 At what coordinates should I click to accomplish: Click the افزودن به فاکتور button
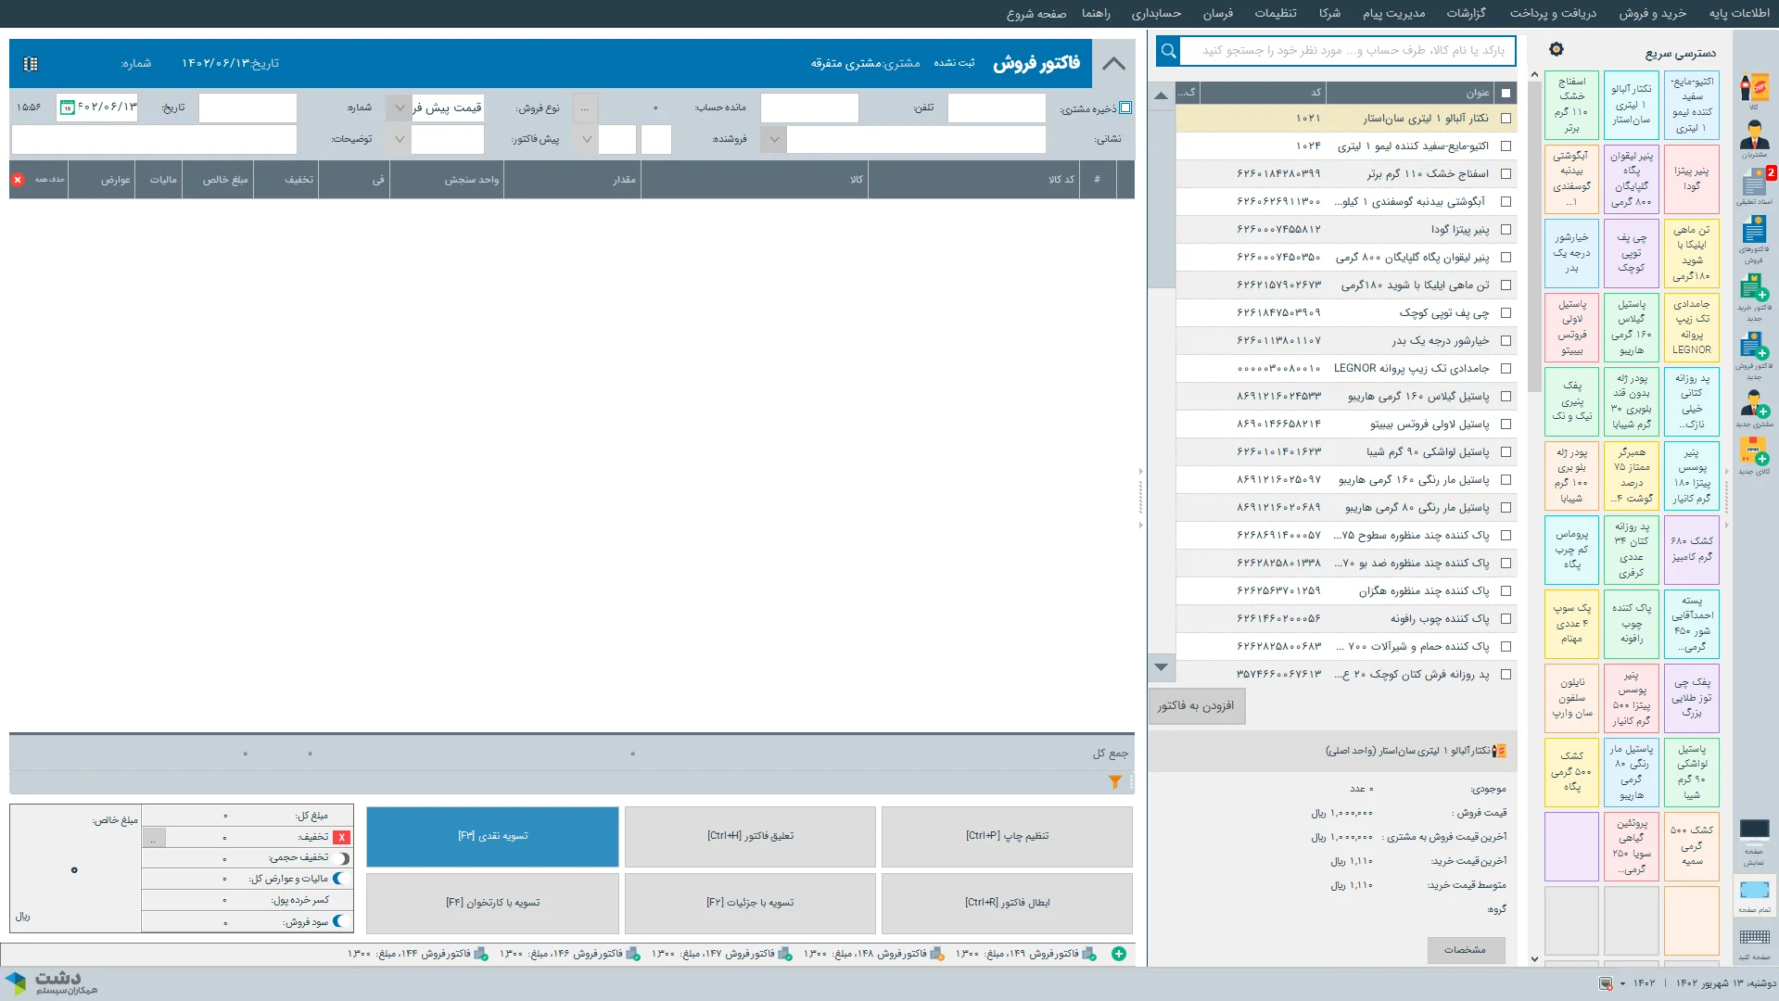pyautogui.click(x=1196, y=706)
